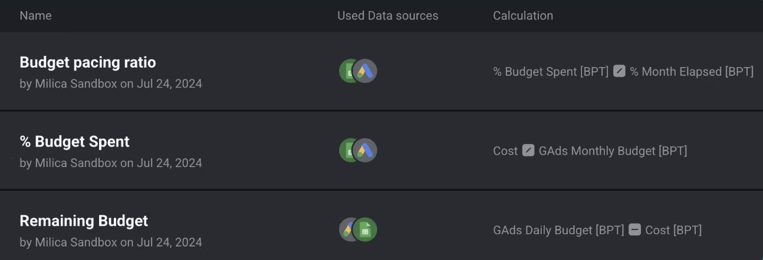Screen dimensions: 763x260
Task: Click the Google Ads icon in Remaining Budget row
Action: [x=347, y=229]
